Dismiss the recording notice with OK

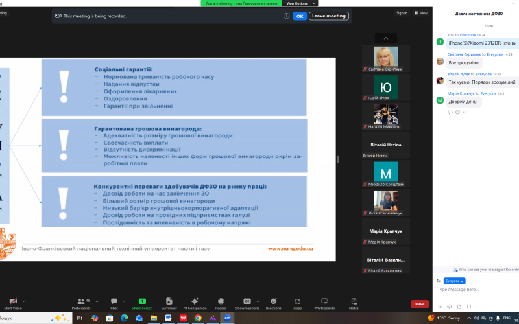pos(300,16)
